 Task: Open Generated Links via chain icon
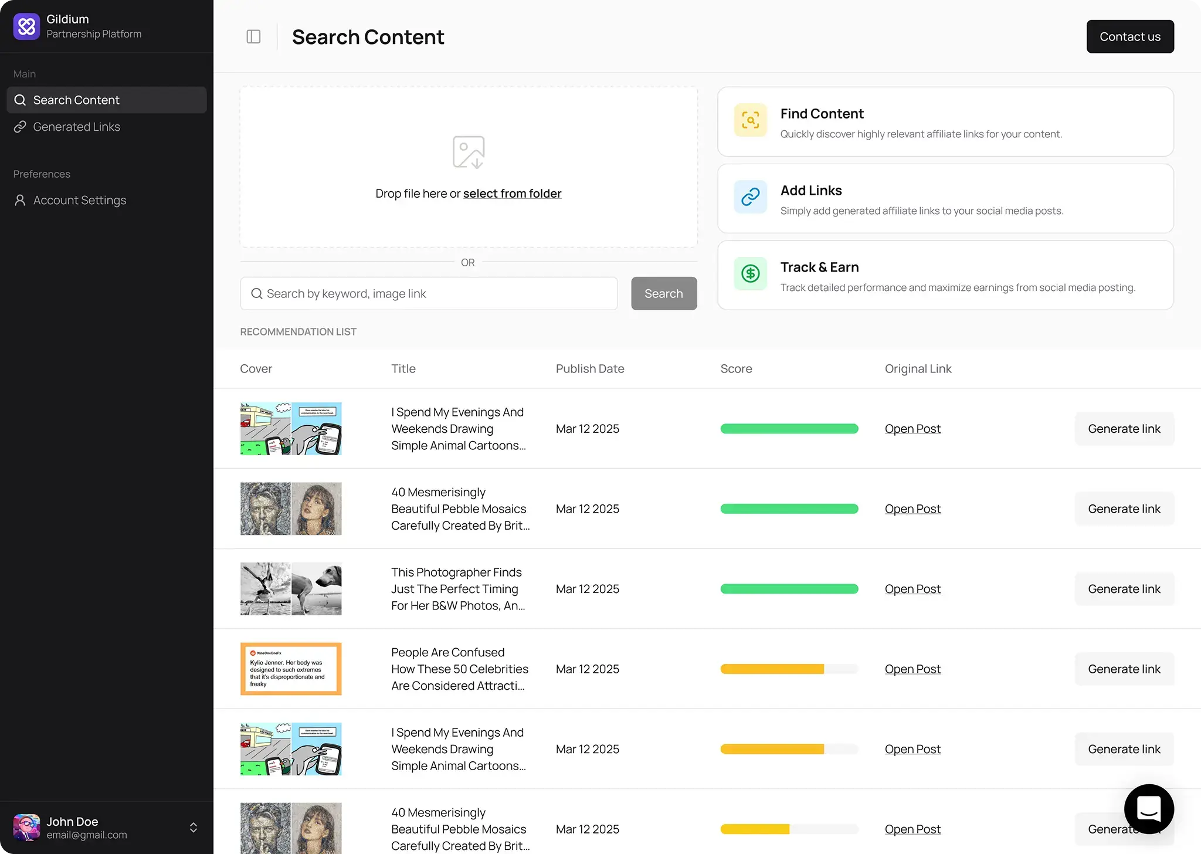click(21, 127)
